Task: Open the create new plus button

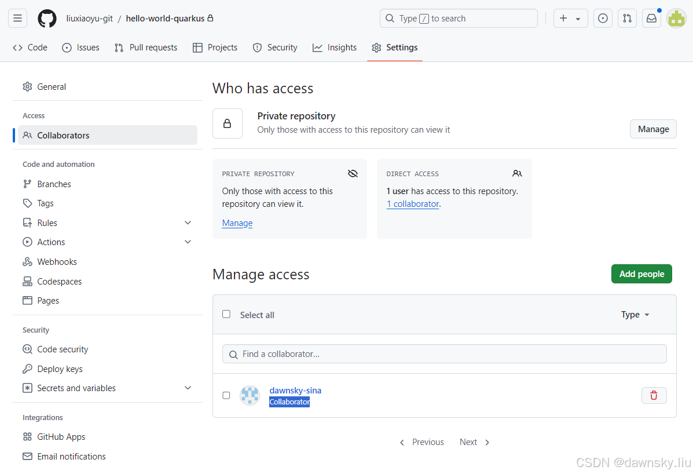Action: tap(563, 18)
